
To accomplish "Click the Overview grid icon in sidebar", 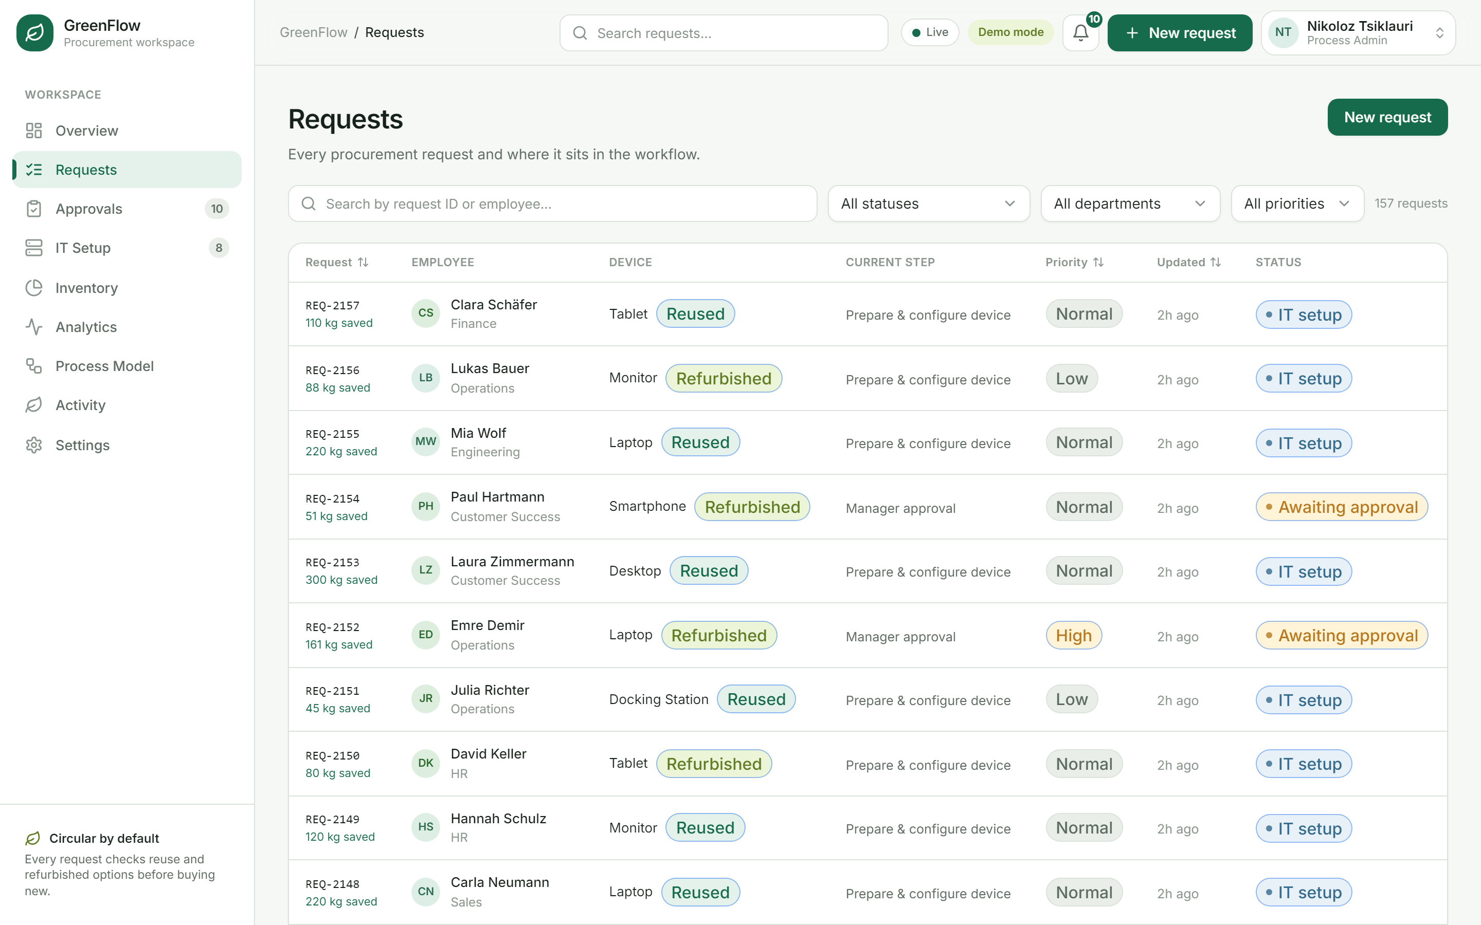I will point(33,131).
